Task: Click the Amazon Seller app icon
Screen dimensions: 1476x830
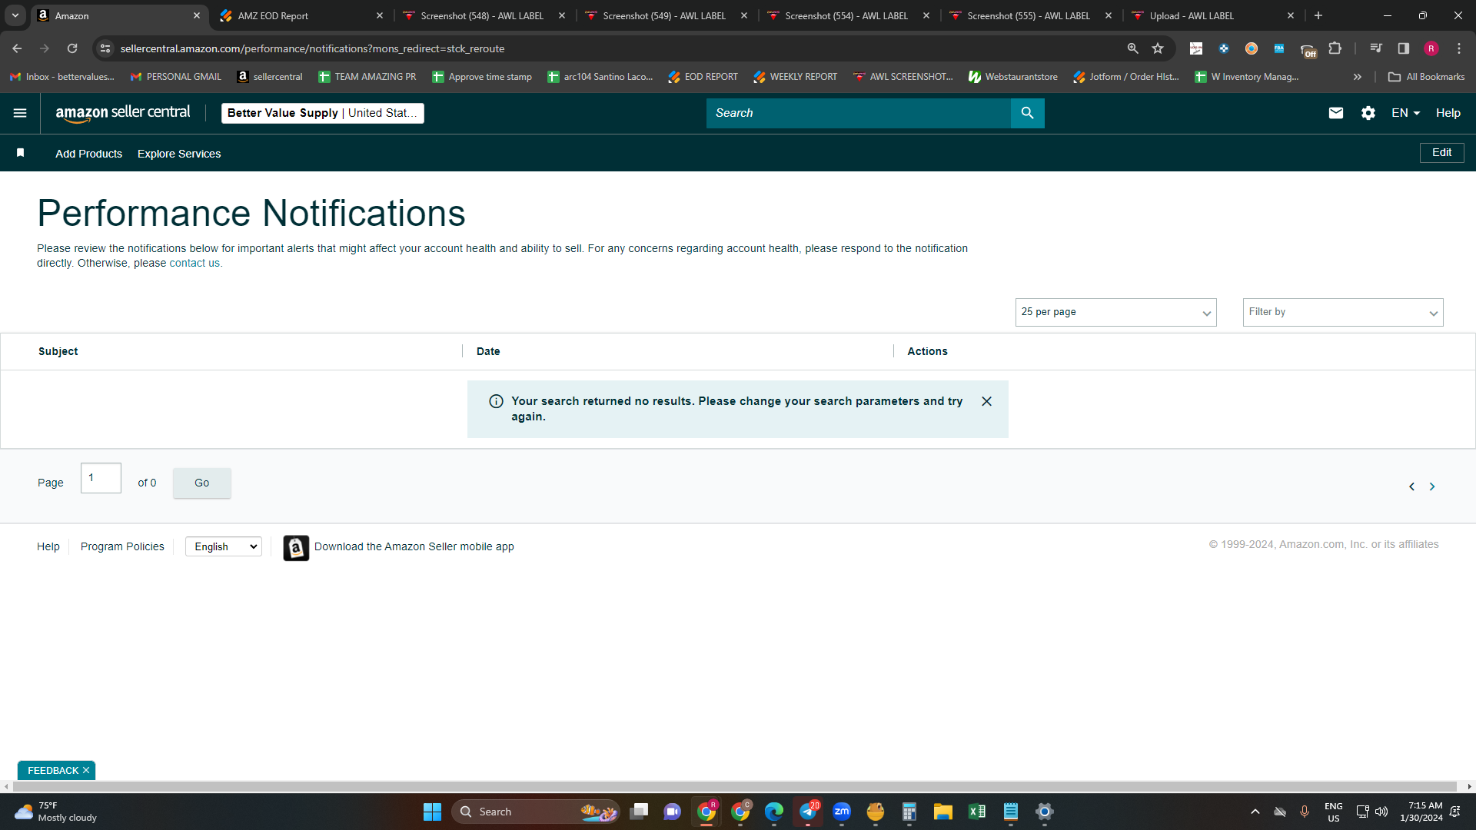Action: click(296, 548)
